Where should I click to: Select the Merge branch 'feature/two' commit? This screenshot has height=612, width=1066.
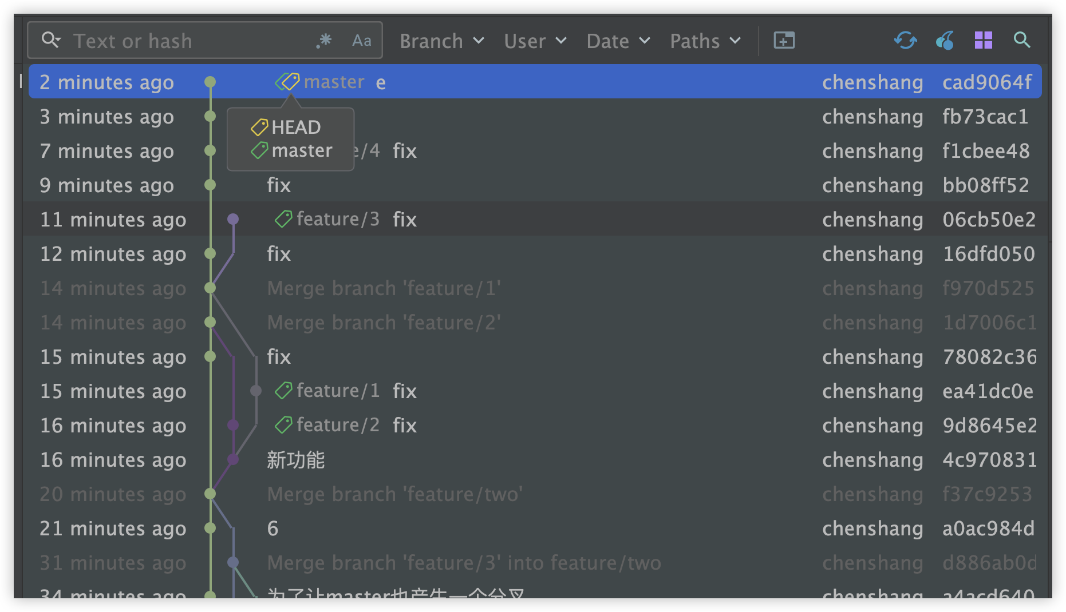tap(394, 494)
